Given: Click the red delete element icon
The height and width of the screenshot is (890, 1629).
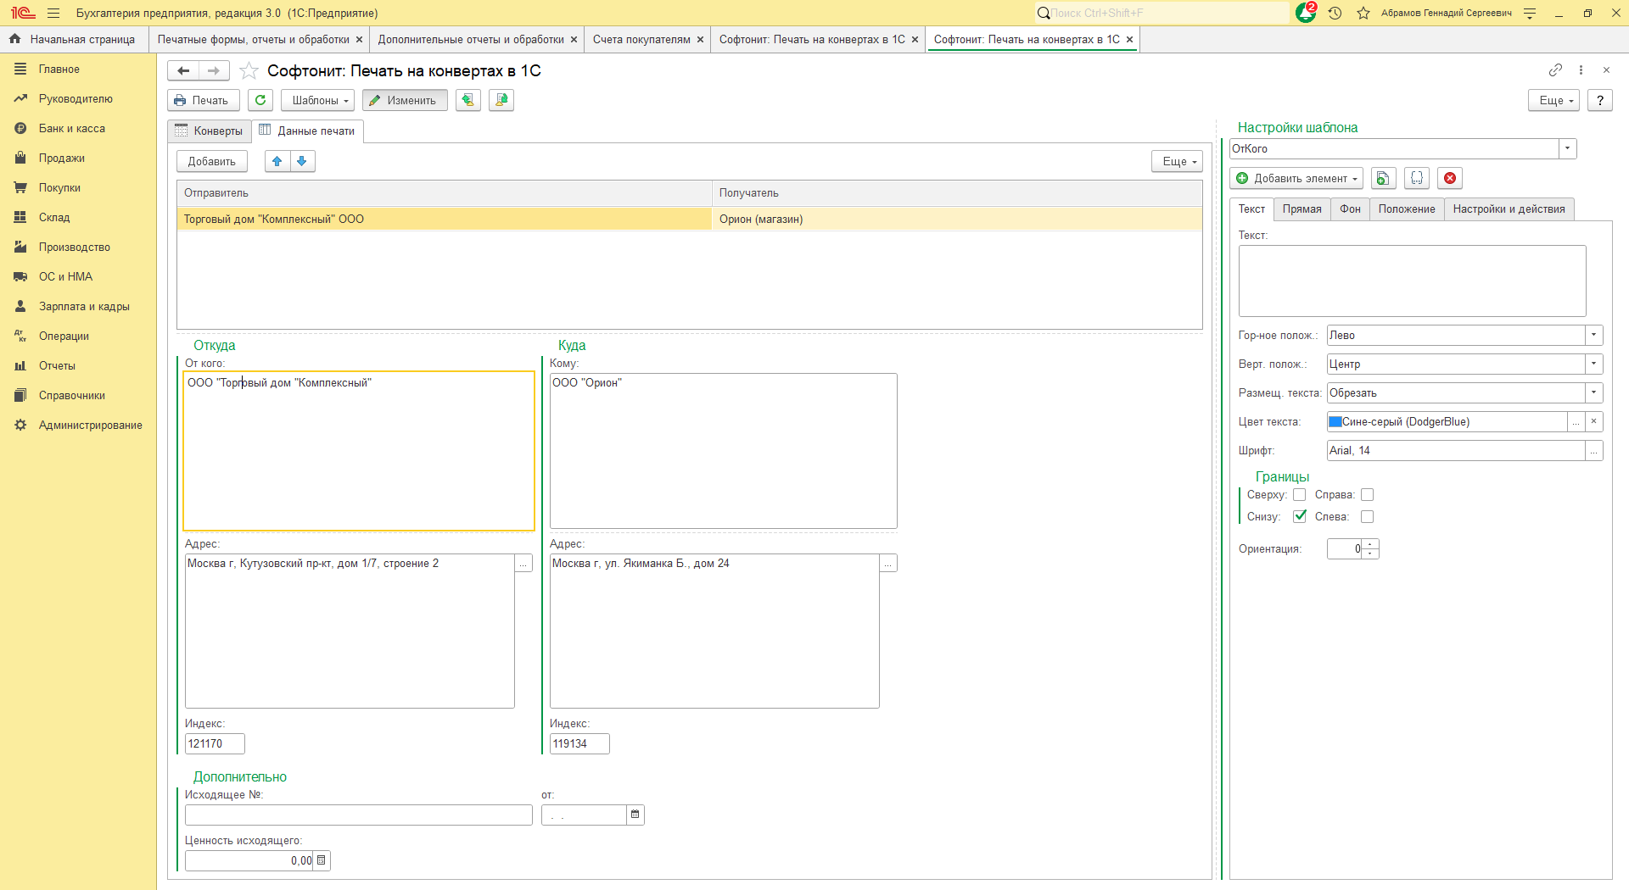Looking at the screenshot, I should [x=1449, y=178].
